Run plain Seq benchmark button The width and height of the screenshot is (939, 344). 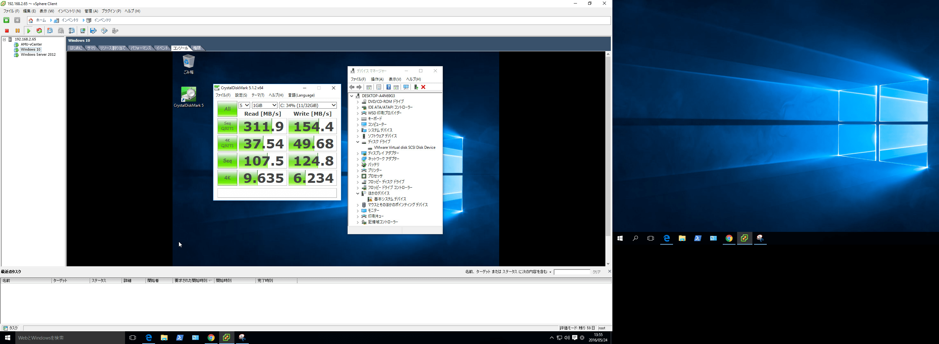click(x=227, y=161)
